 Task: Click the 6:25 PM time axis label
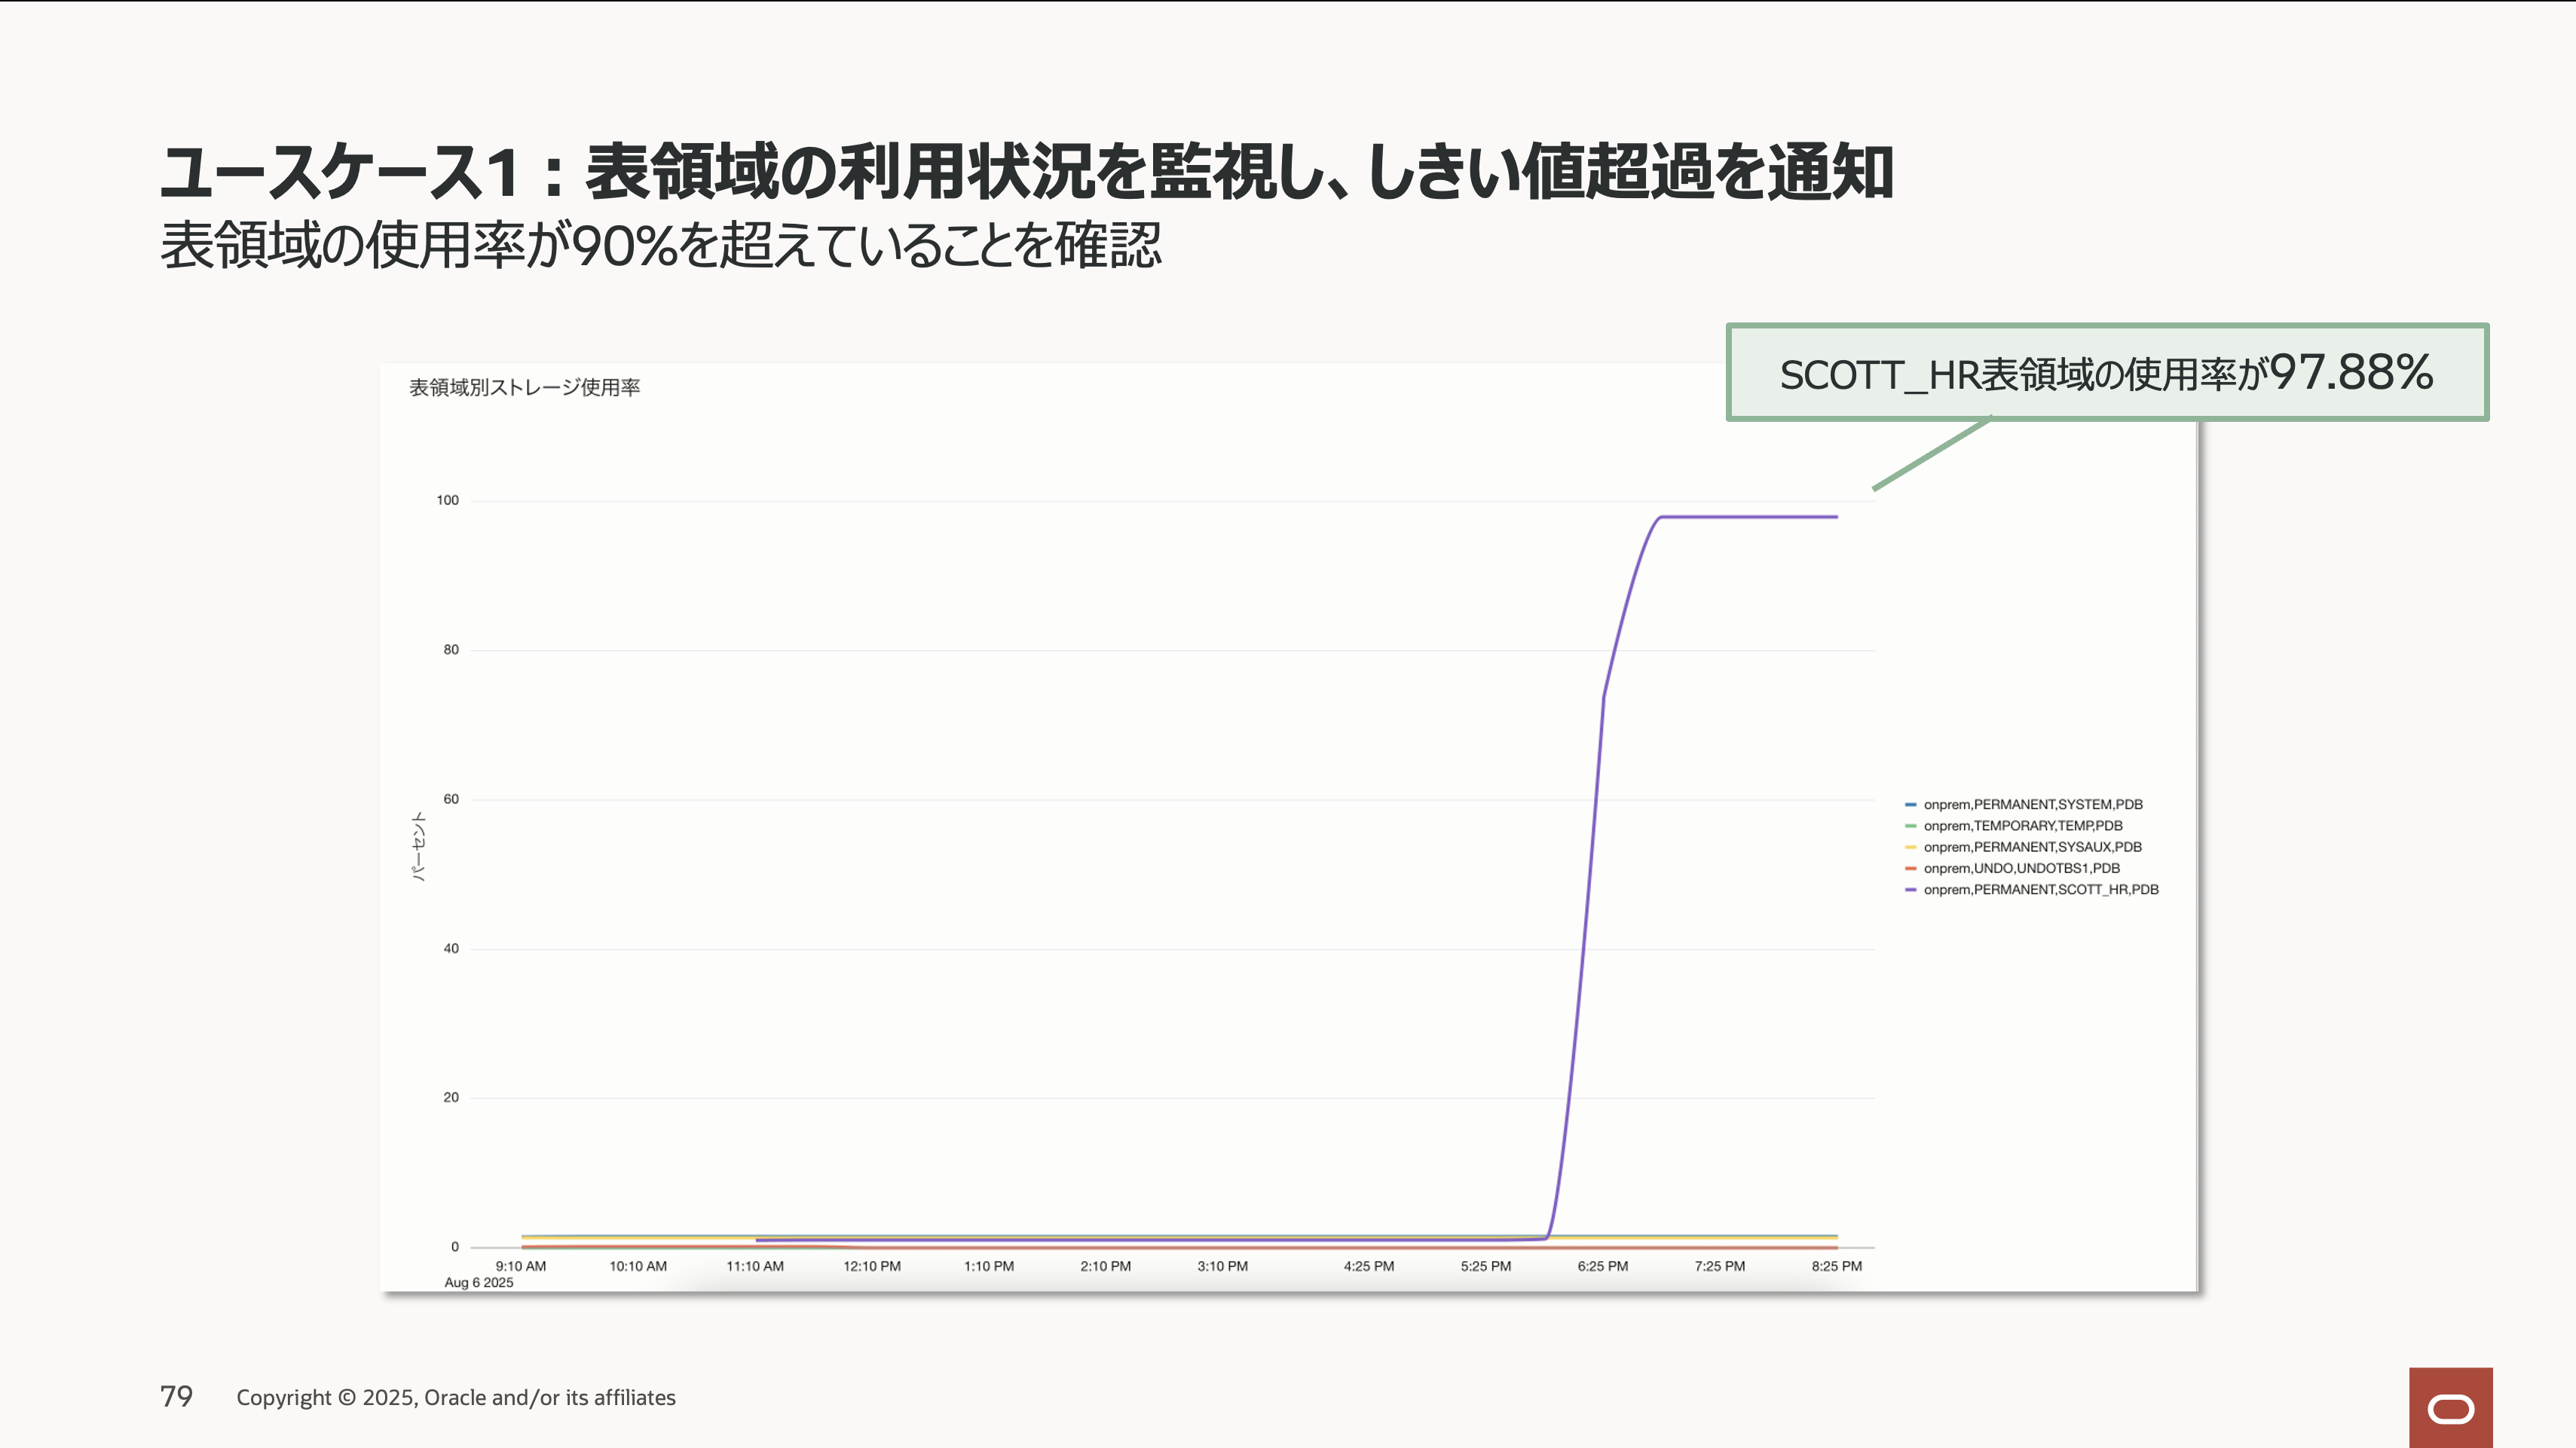(x=1602, y=1266)
